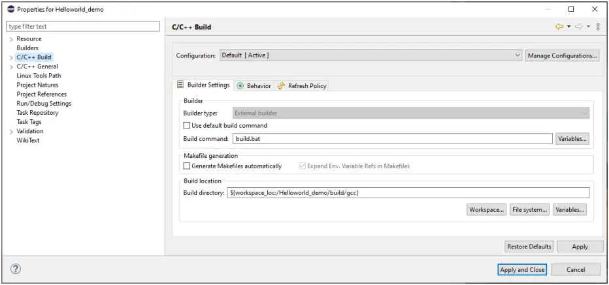Screen dimensions: 609x285
Task: Open the forward history dropdown arrow
Action: pos(588,27)
